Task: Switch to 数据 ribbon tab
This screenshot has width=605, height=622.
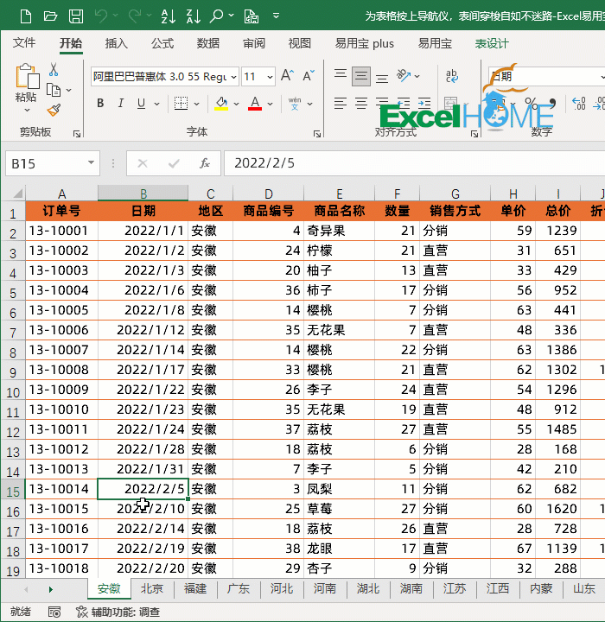Action: pos(208,43)
